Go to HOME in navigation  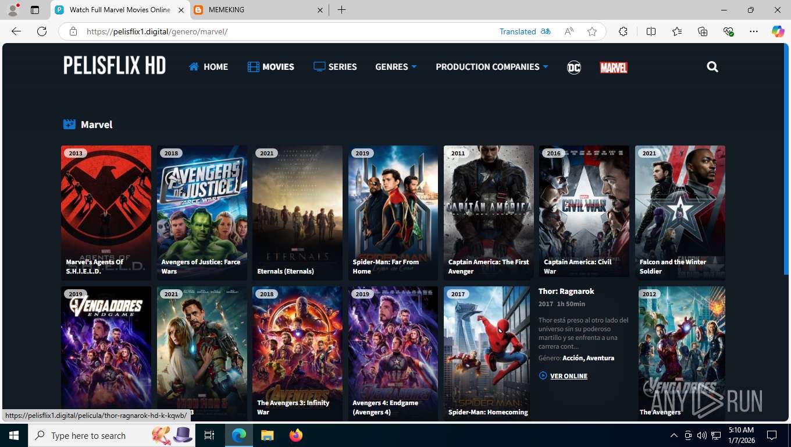coord(208,67)
